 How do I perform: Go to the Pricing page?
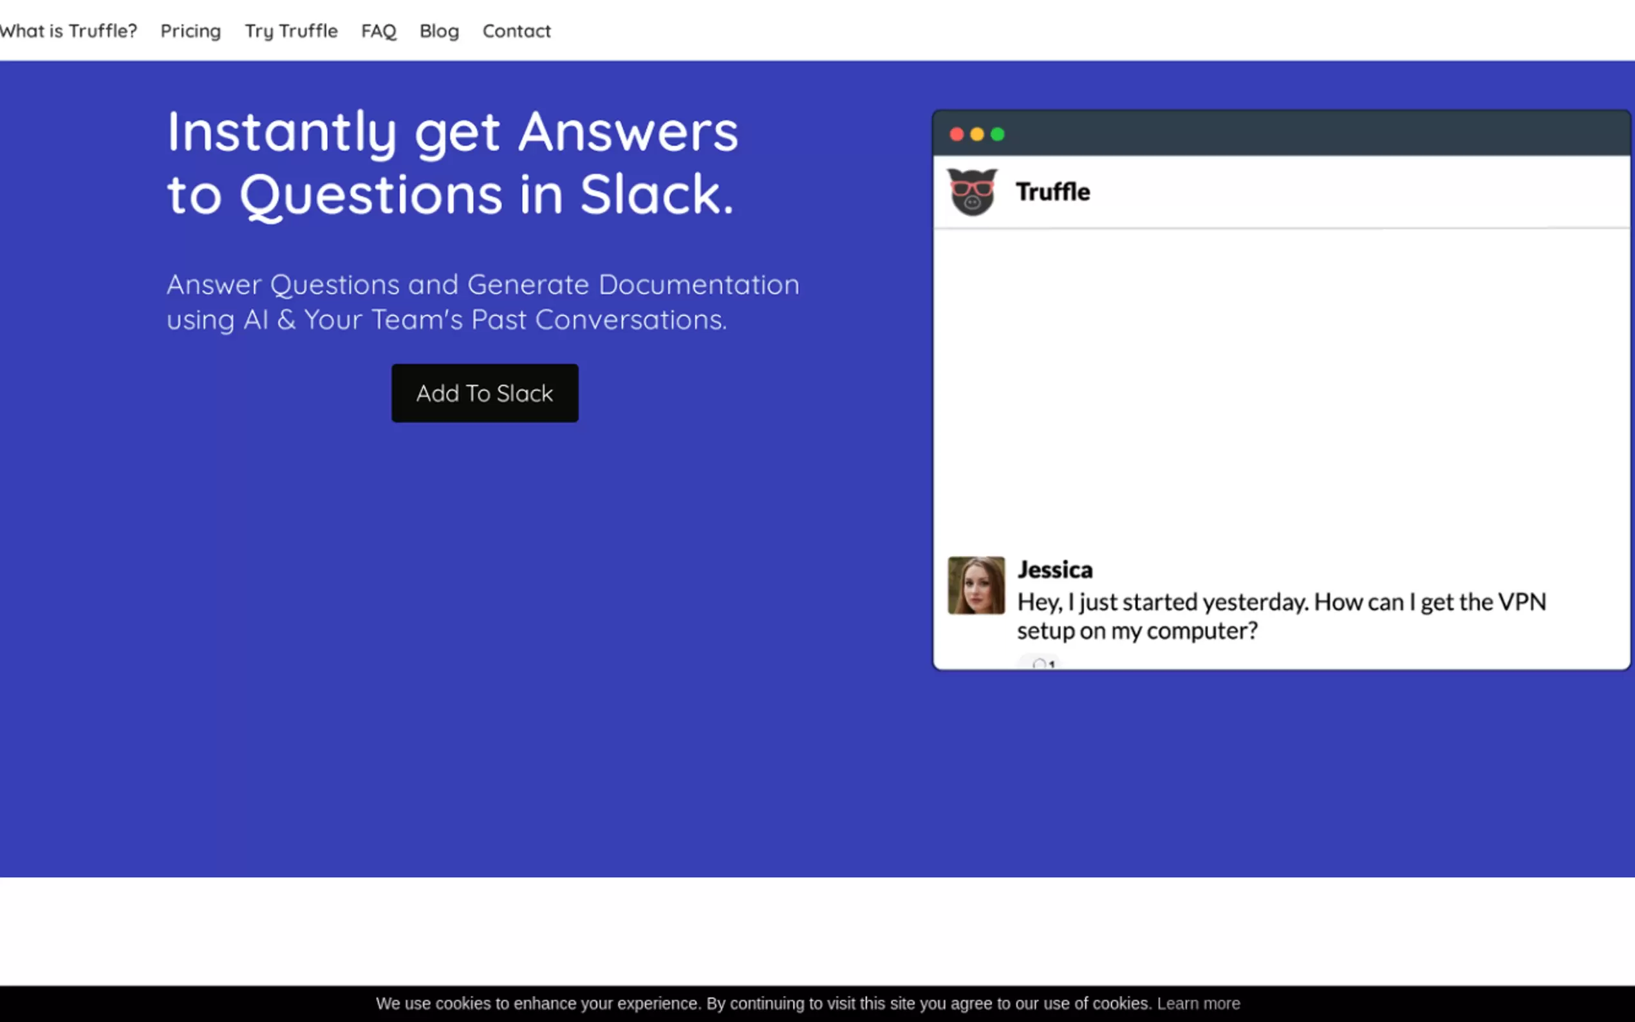click(x=191, y=31)
